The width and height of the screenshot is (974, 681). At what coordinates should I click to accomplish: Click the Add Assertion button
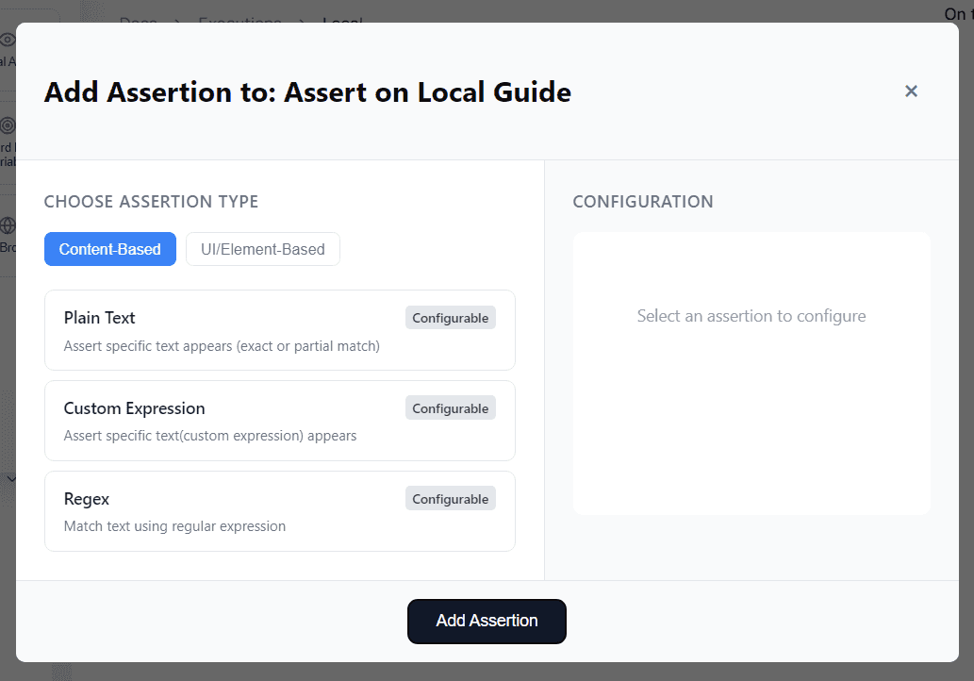pyautogui.click(x=487, y=621)
